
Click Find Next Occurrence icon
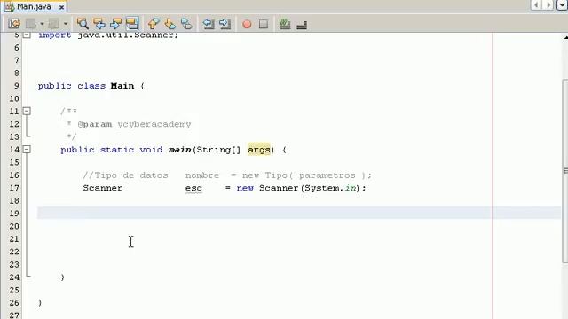coord(116,24)
